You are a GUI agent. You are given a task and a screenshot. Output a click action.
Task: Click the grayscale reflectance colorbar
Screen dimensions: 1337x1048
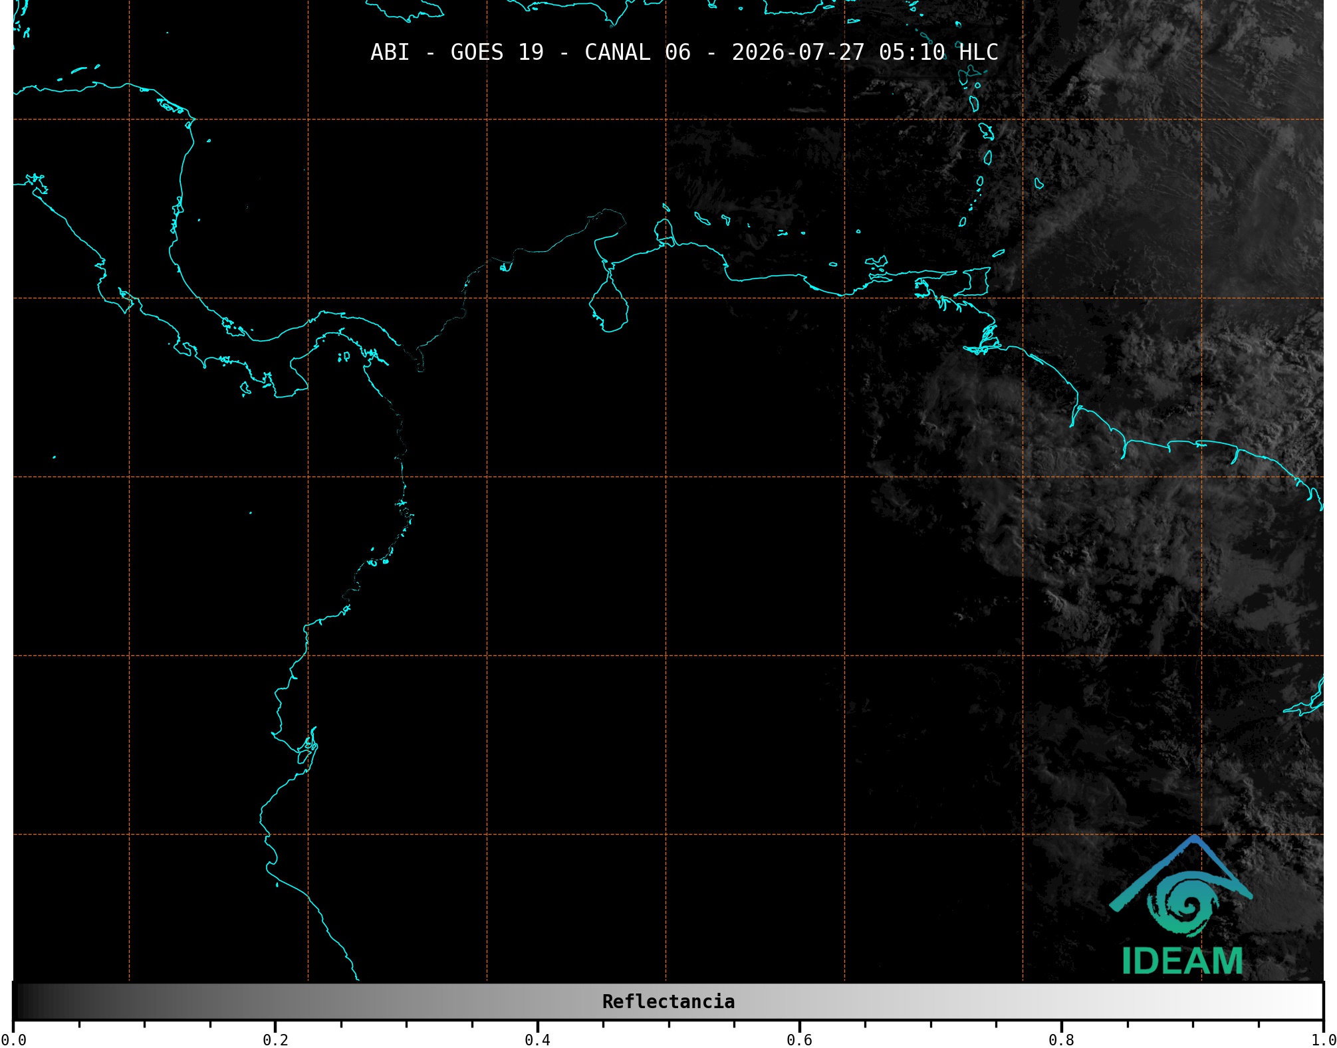[x=668, y=1001]
